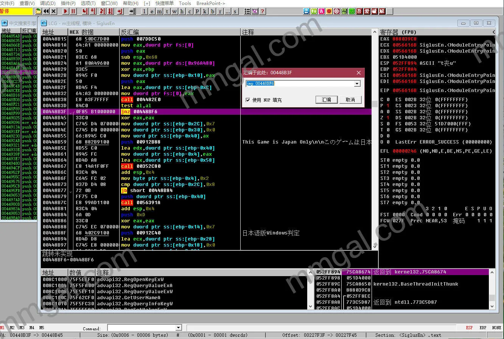Show executable modules with 'e' button
This screenshot has height=339, width=504.
(x=152, y=11)
